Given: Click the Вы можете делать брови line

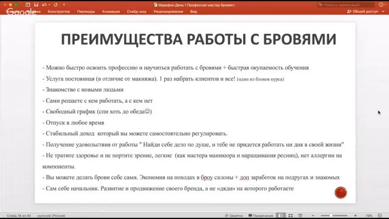Looking at the screenshot, I should pyautogui.click(x=191, y=177).
